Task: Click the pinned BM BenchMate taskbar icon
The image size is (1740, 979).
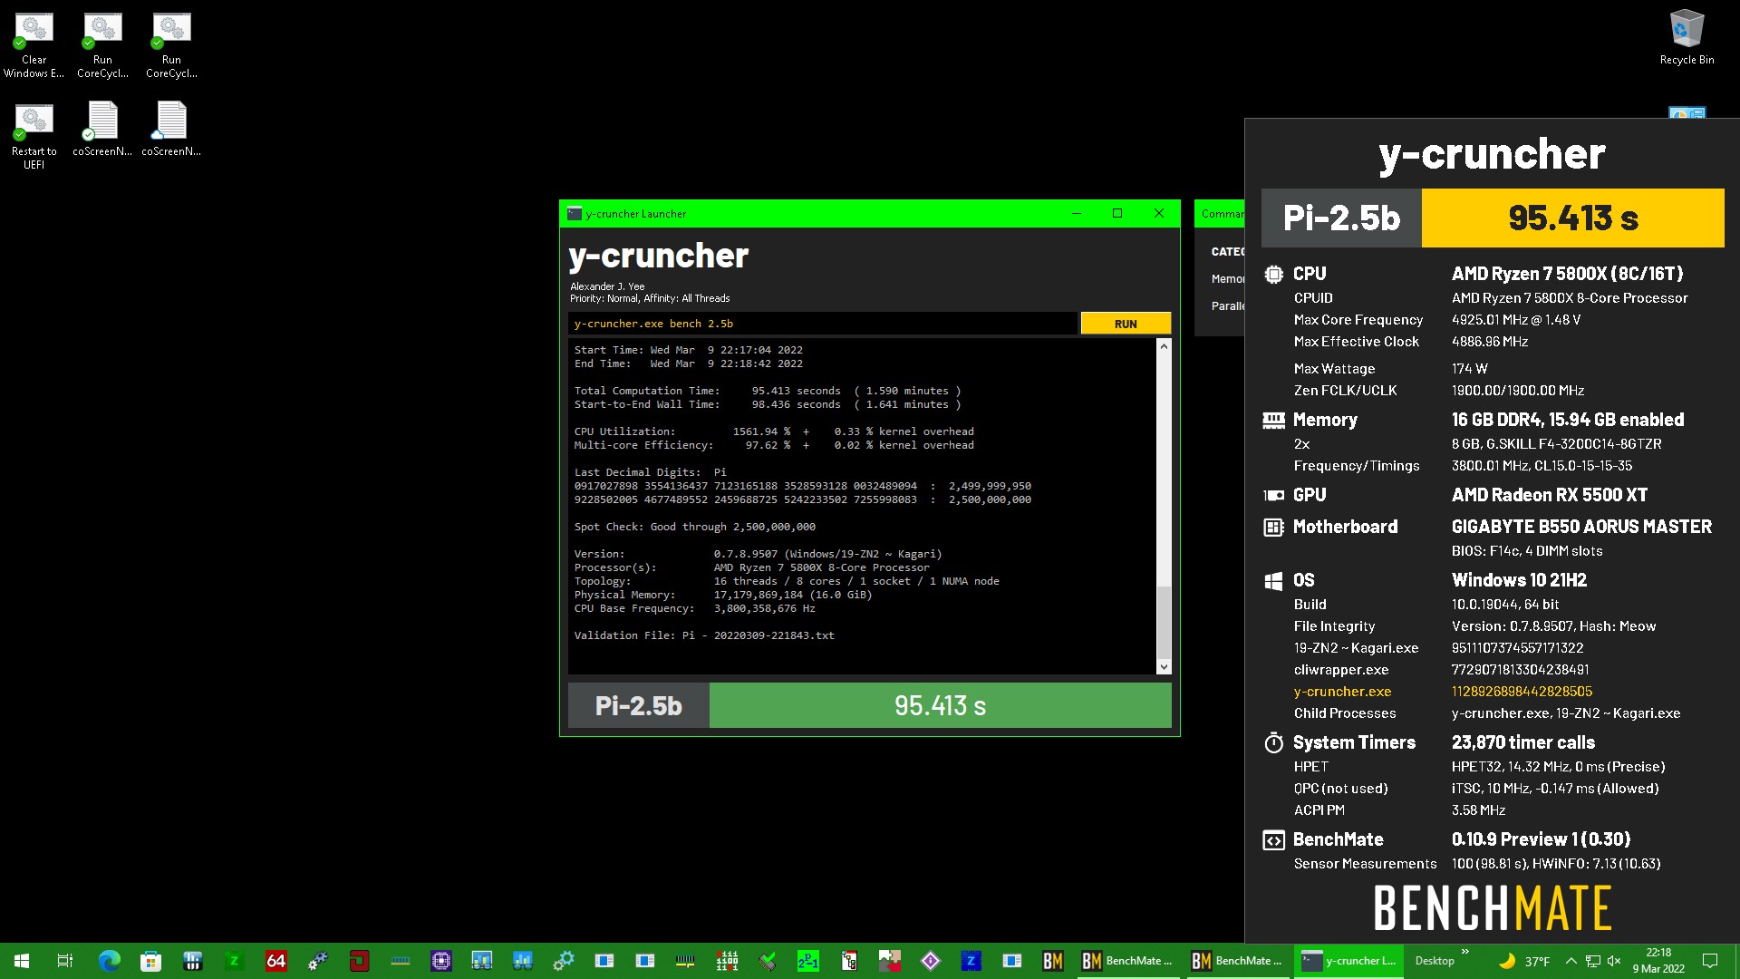Action: coord(1052,961)
